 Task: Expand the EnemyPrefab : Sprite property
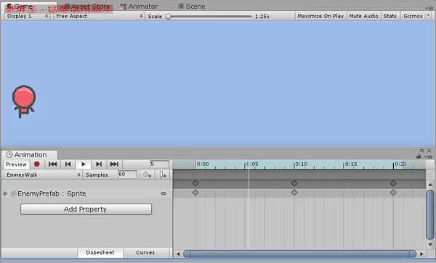[5, 193]
